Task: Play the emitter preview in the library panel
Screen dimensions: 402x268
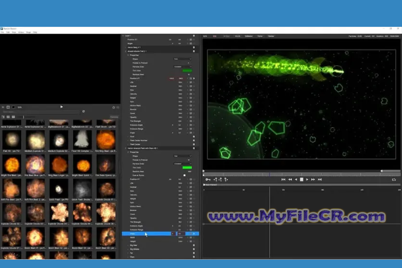Action: tap(61, 107)
